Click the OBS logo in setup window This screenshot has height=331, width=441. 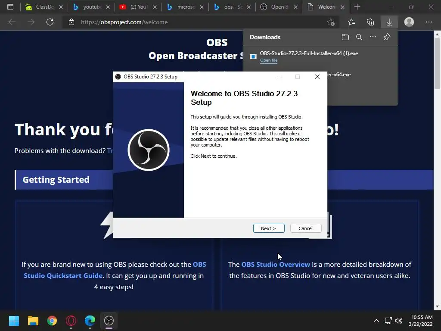click(149, 150)
